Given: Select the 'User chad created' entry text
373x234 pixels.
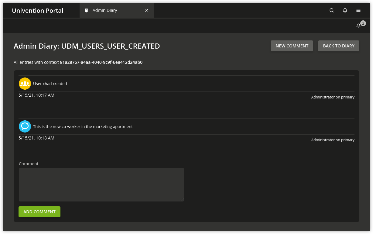Looking at the screenshot, I should [50, 84].
